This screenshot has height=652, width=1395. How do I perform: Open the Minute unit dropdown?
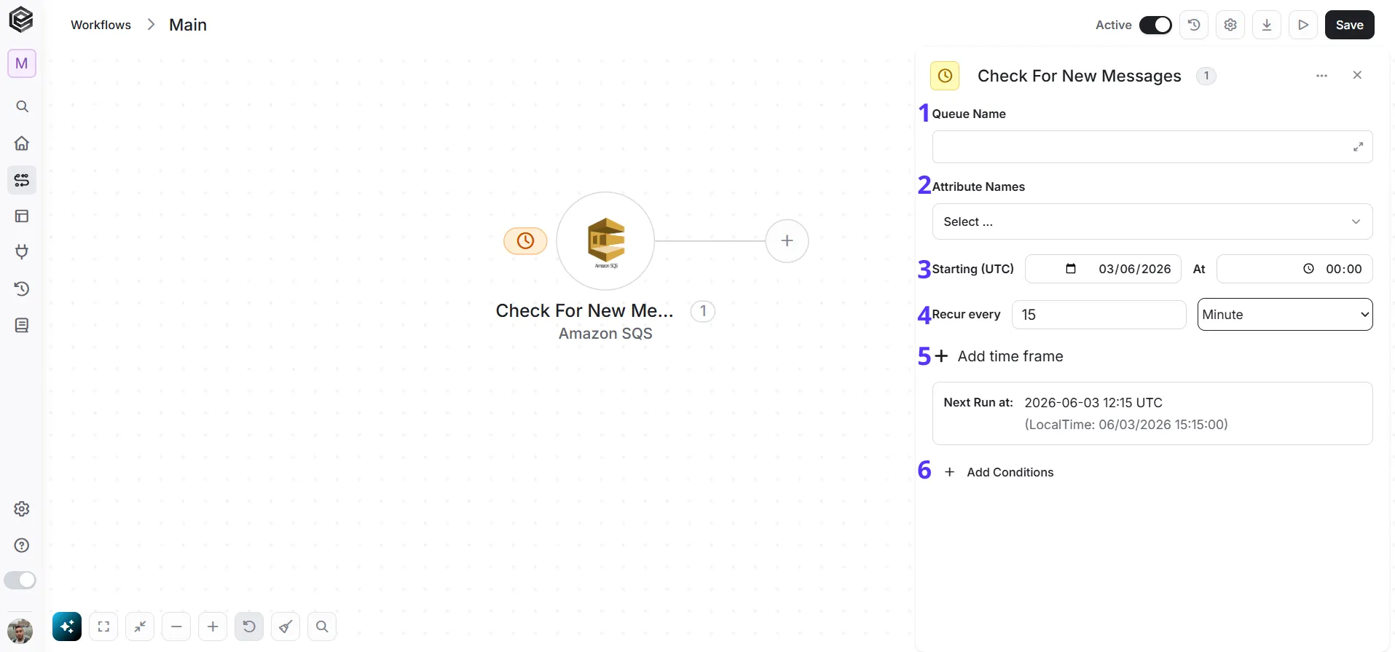click(1285, 315)
